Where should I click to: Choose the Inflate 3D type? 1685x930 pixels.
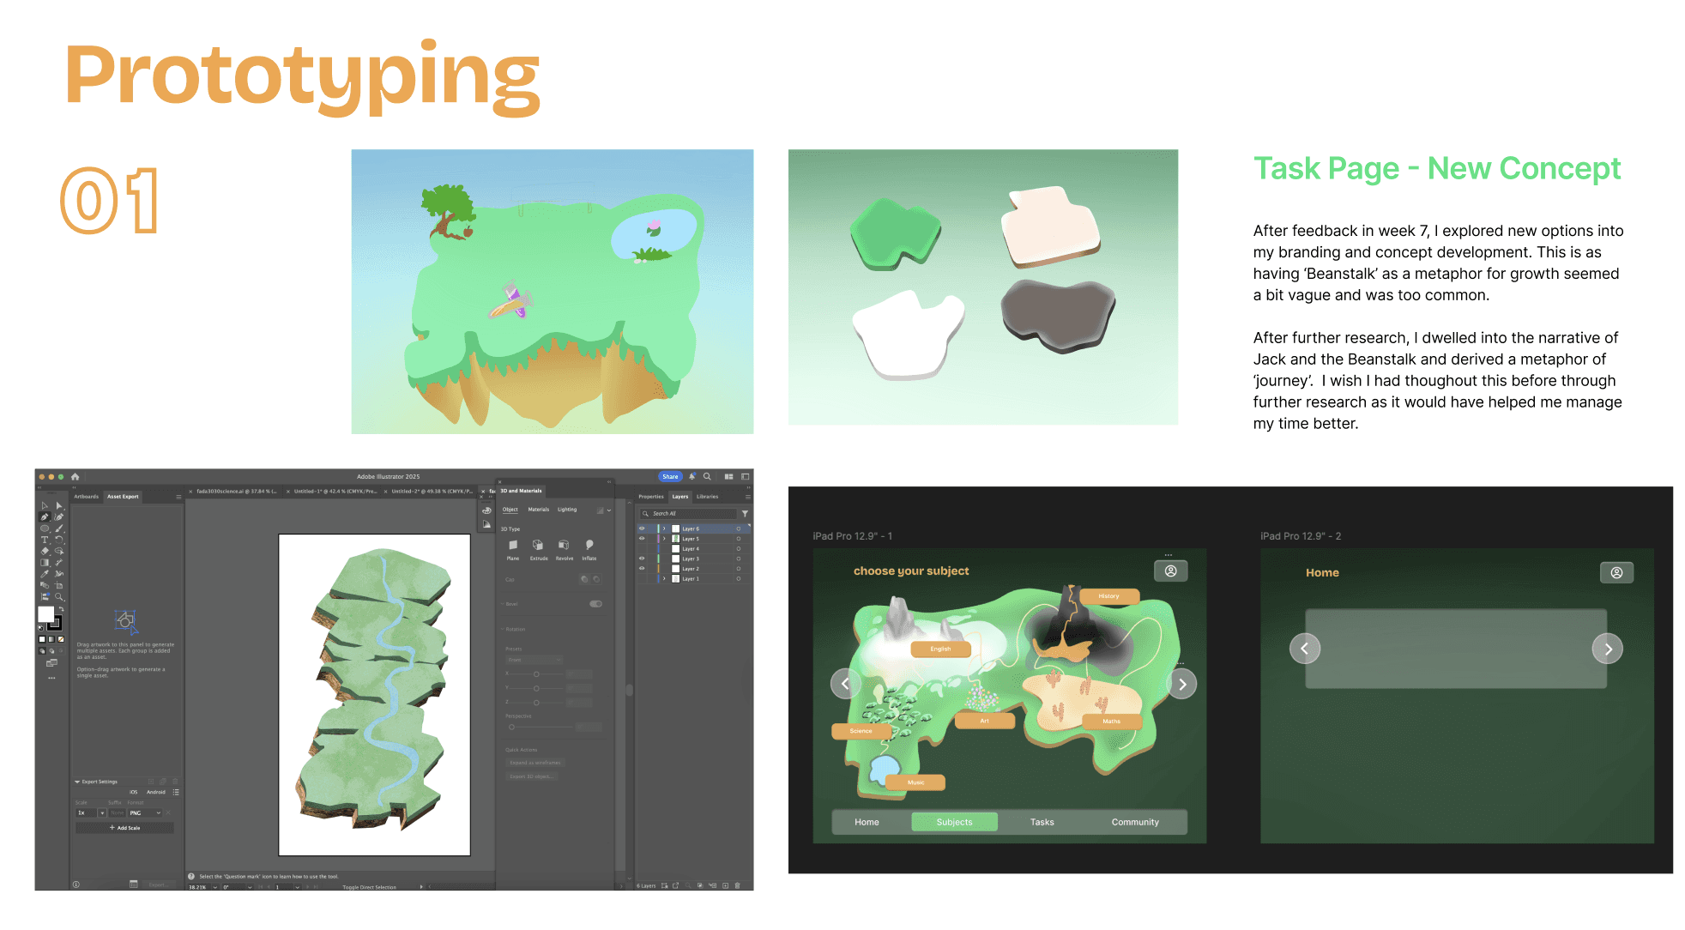(x=589, y=546)
